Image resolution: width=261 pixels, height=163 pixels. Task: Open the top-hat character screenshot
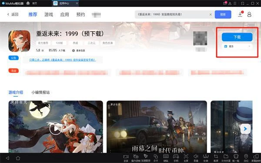pos(231,127)
